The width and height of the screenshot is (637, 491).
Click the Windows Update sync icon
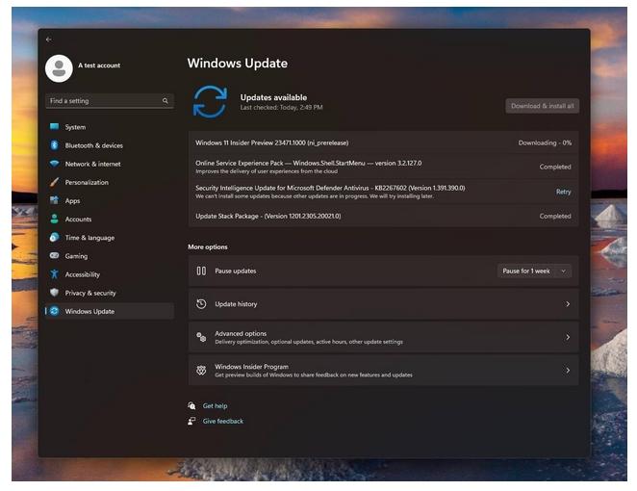[210, 101]
